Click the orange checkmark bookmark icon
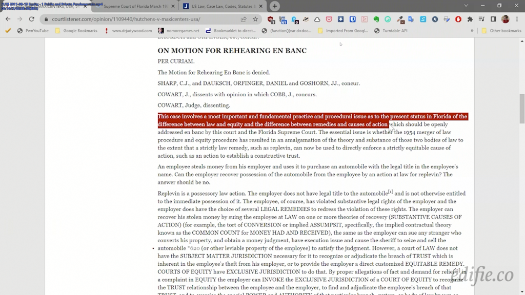The image size is (525, 295). (x=8, y=30)
